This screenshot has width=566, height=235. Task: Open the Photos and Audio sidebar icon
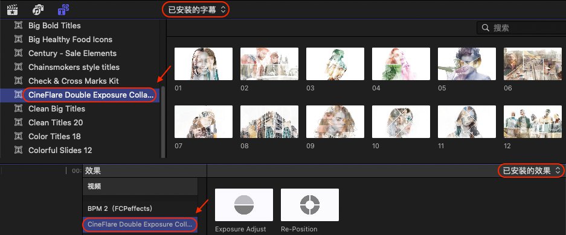point(38,10)
